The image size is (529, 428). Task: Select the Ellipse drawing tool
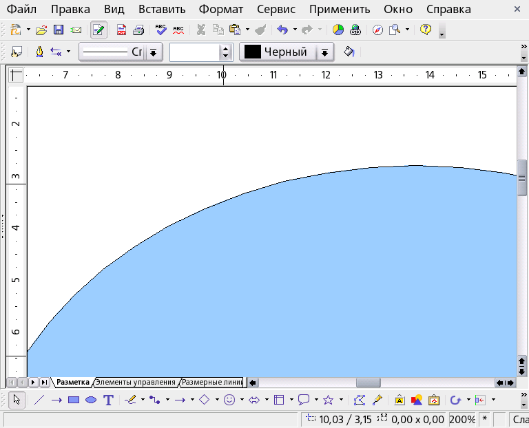point(91,400)
